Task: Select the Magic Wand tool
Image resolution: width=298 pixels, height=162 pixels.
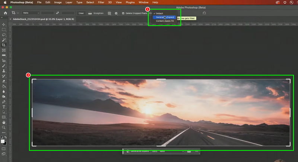Action: [x=4, y=40]
